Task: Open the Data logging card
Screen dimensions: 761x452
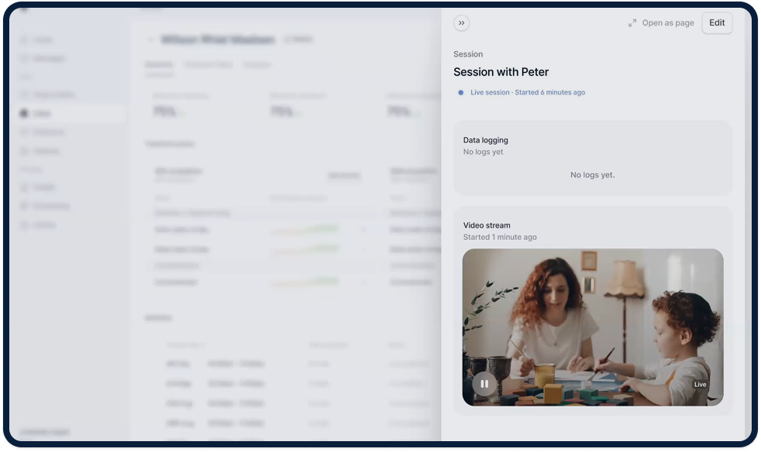Action: (x=592, y=157)
